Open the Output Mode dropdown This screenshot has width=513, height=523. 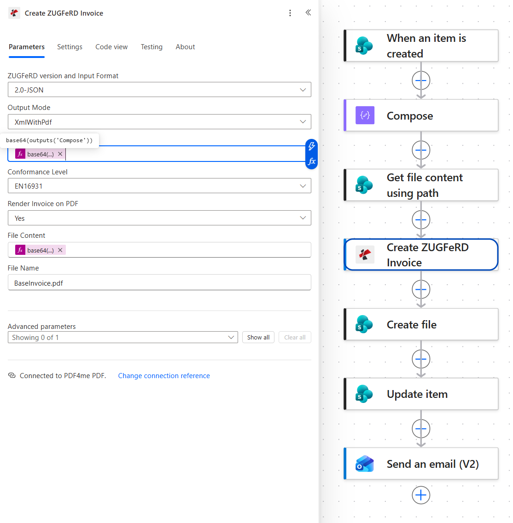(x=159, y=122)
